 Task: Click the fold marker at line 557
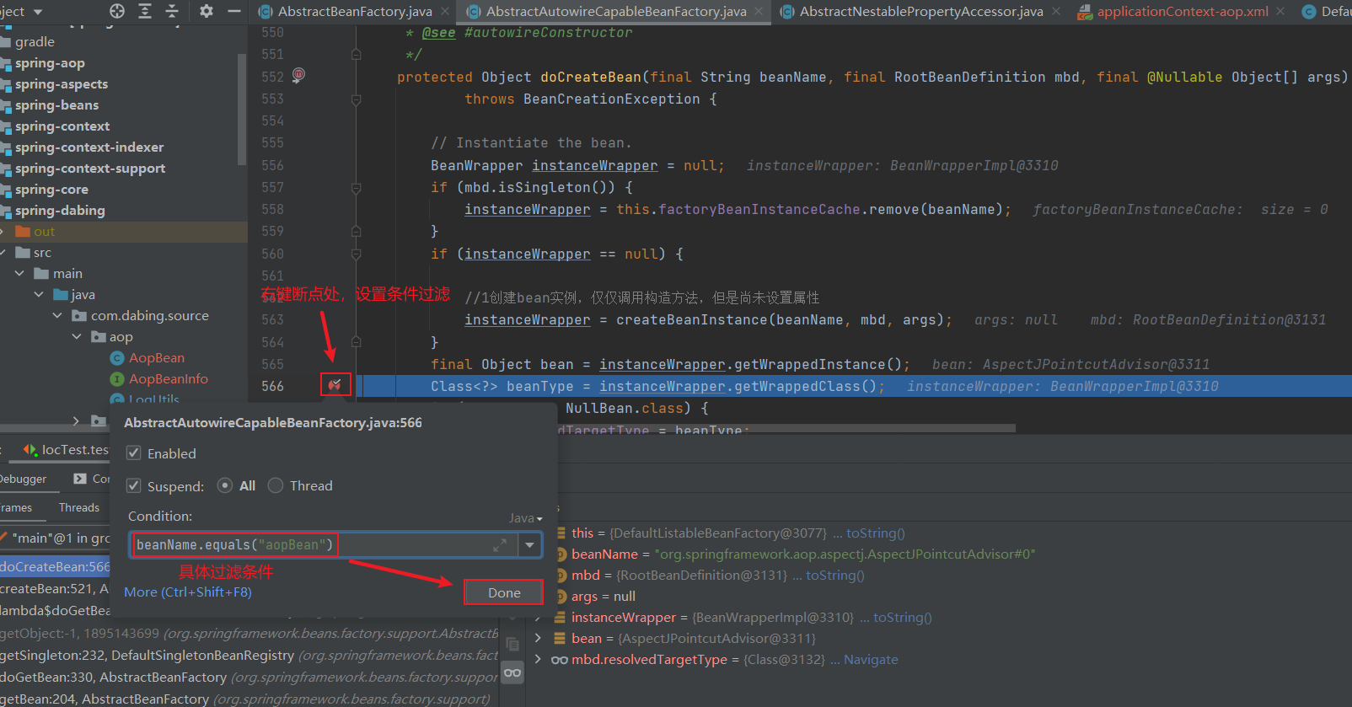(x=356, y=188)
